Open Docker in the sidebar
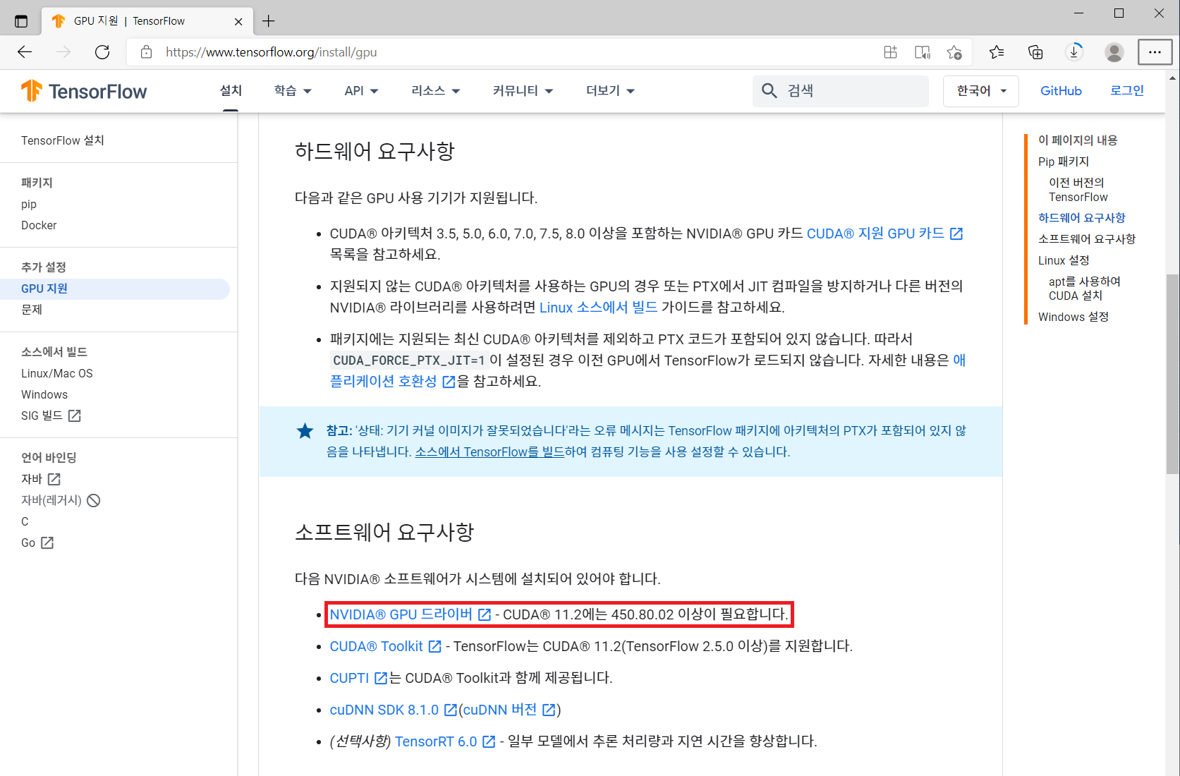Screen dimensions: 1180x776 tap(39, 225)
